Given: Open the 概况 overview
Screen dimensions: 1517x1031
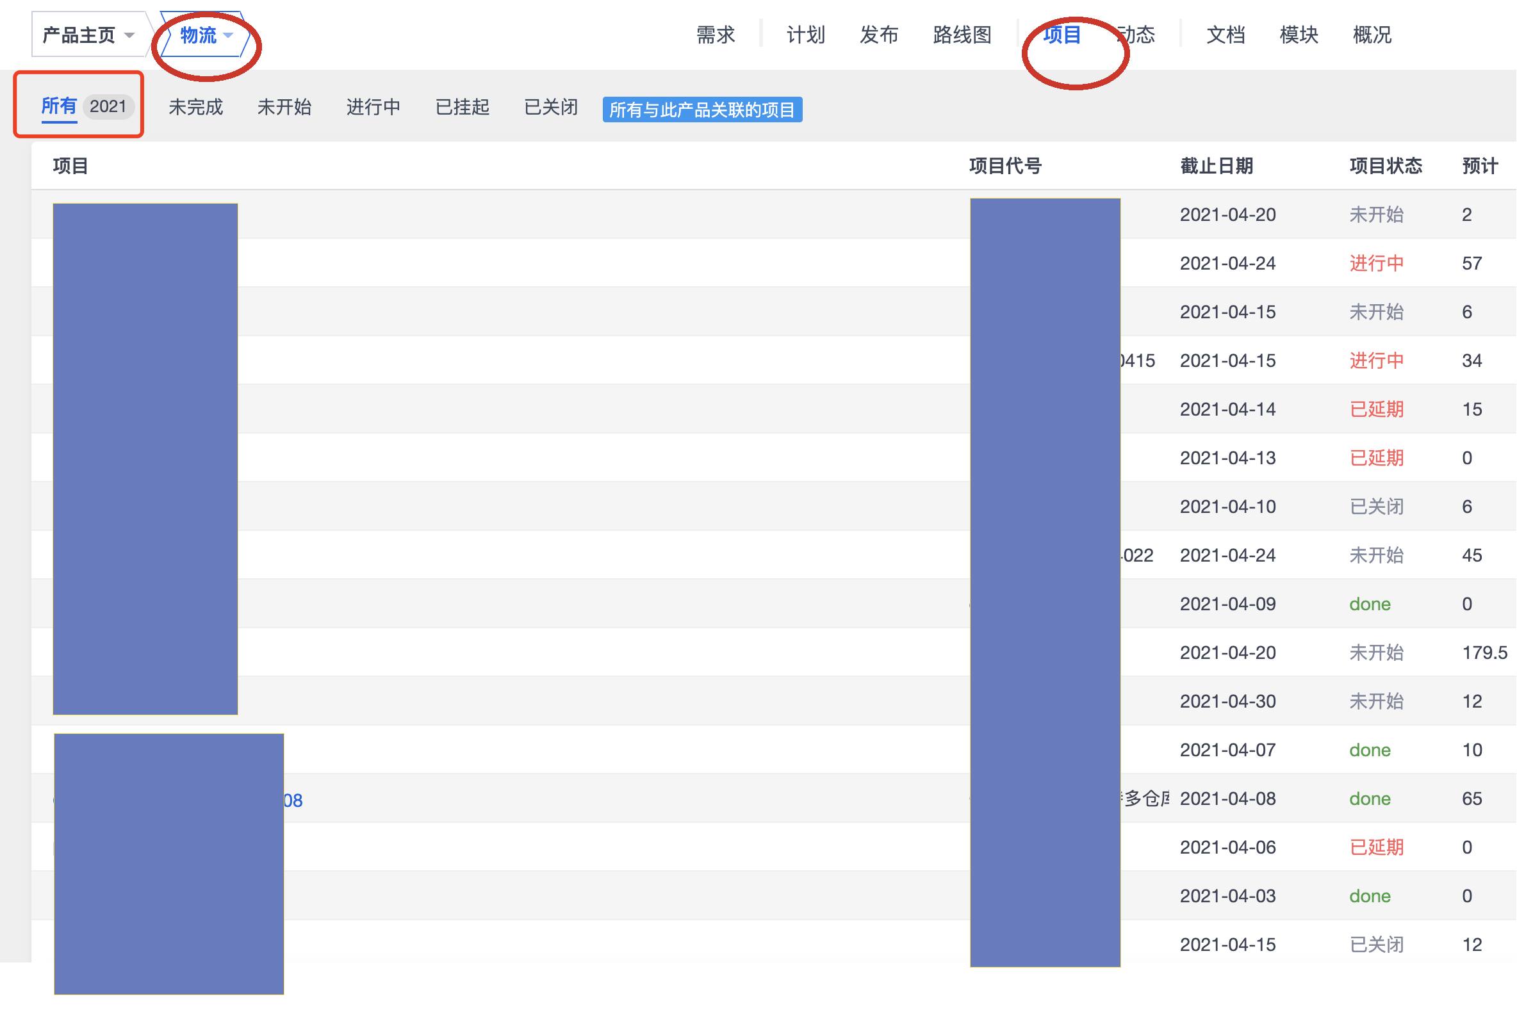Looking at the screenshot, I should point(1372,35).
